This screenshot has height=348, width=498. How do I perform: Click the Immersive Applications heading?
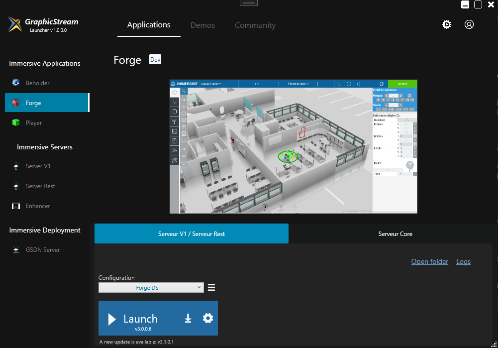45,63
